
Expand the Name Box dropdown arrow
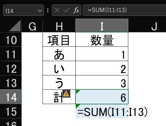pos(40,11)
